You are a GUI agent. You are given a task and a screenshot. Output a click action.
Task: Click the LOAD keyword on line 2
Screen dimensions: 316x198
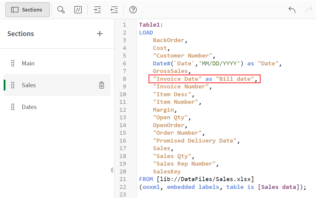[x=146, y=32]
